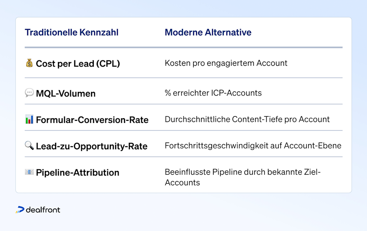Image resolution: width=367 pixels, height=231 pixels.
Task: Click the MQL-Volumen row label
Action: tap(66, 93)
